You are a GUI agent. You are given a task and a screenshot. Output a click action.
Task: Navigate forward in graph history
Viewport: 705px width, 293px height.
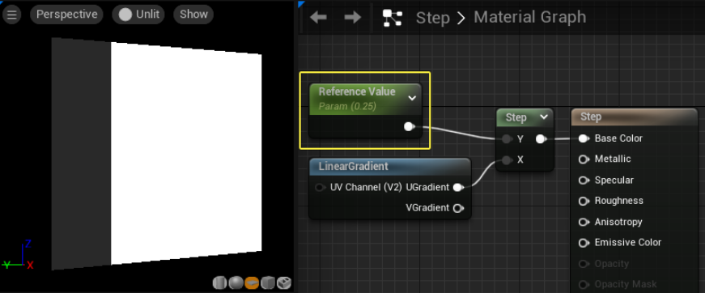coord(353,18)
